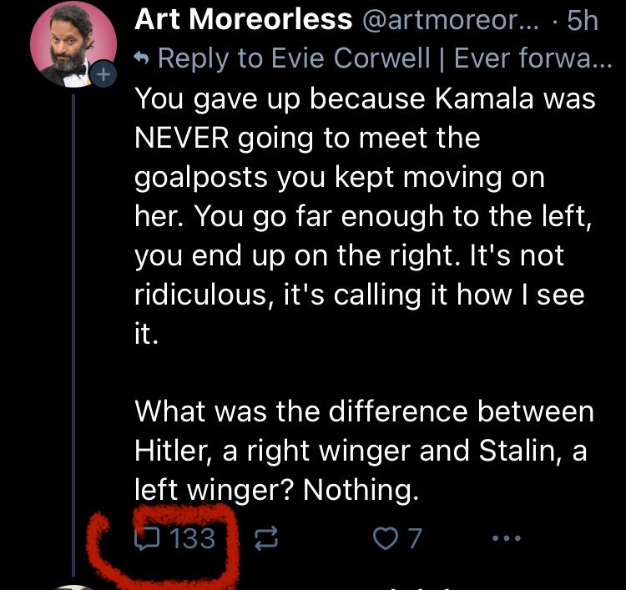The image size is (626, 590).
Task: Click the display name 'Art Moreorless'
Action: (x=244, y=20)
